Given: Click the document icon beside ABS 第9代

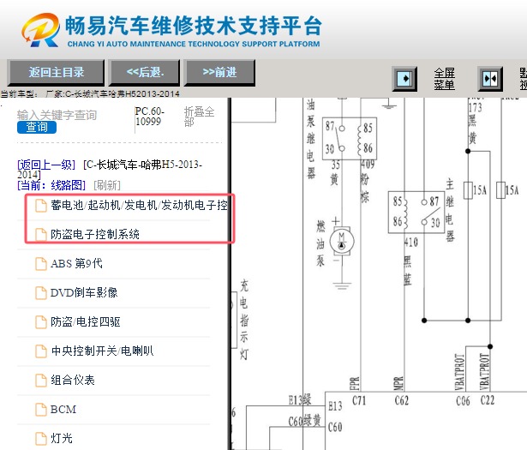Looking at the screenshot, I should pos(41,264).
